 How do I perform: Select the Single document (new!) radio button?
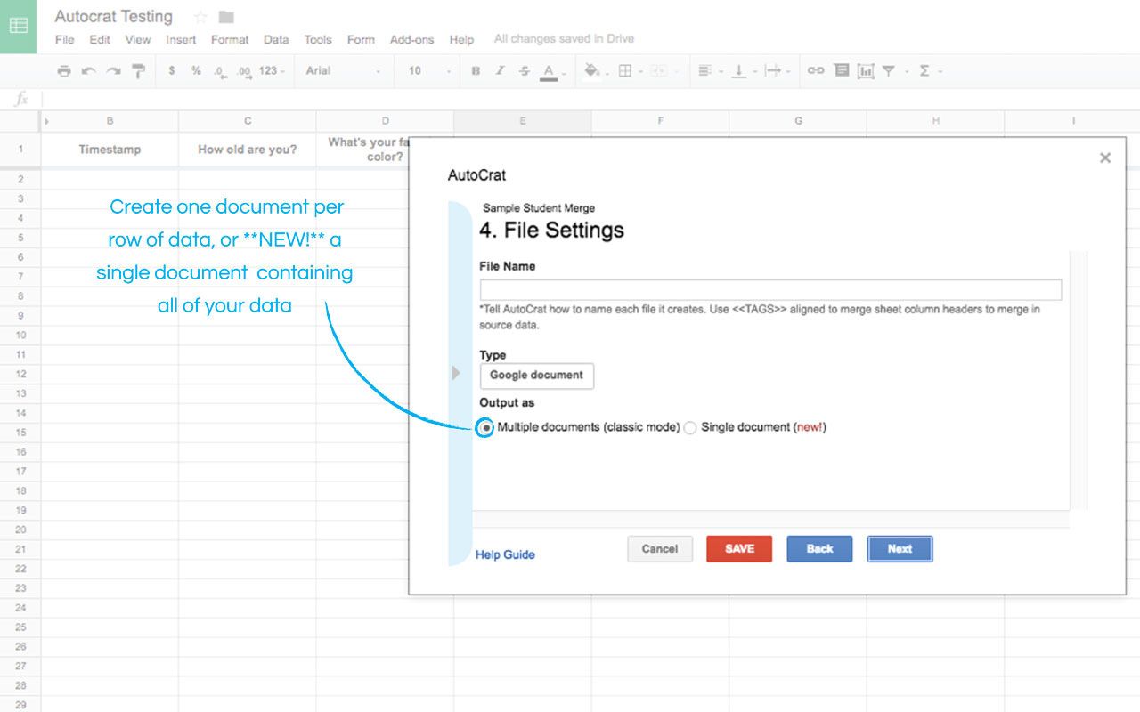click(690, 428)
